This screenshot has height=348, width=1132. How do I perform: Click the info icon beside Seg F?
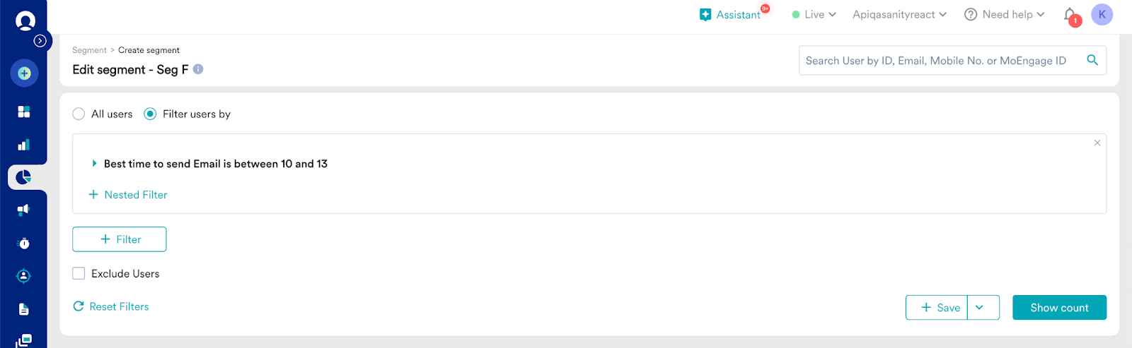coord(198,69)
